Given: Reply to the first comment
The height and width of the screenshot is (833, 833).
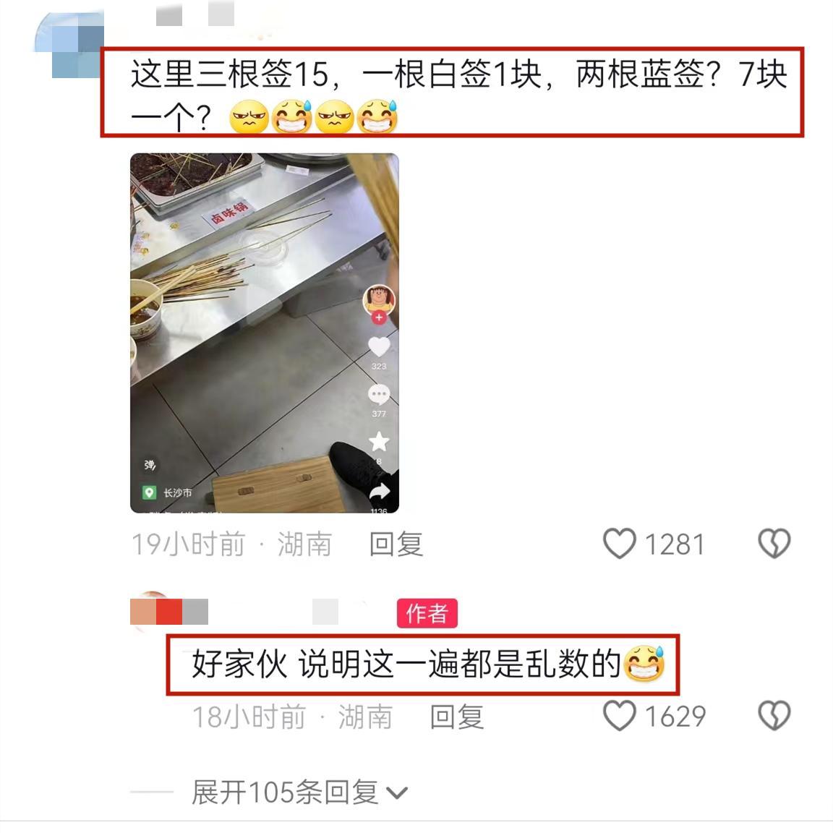Looking at the screenshot, I should 396,544.
